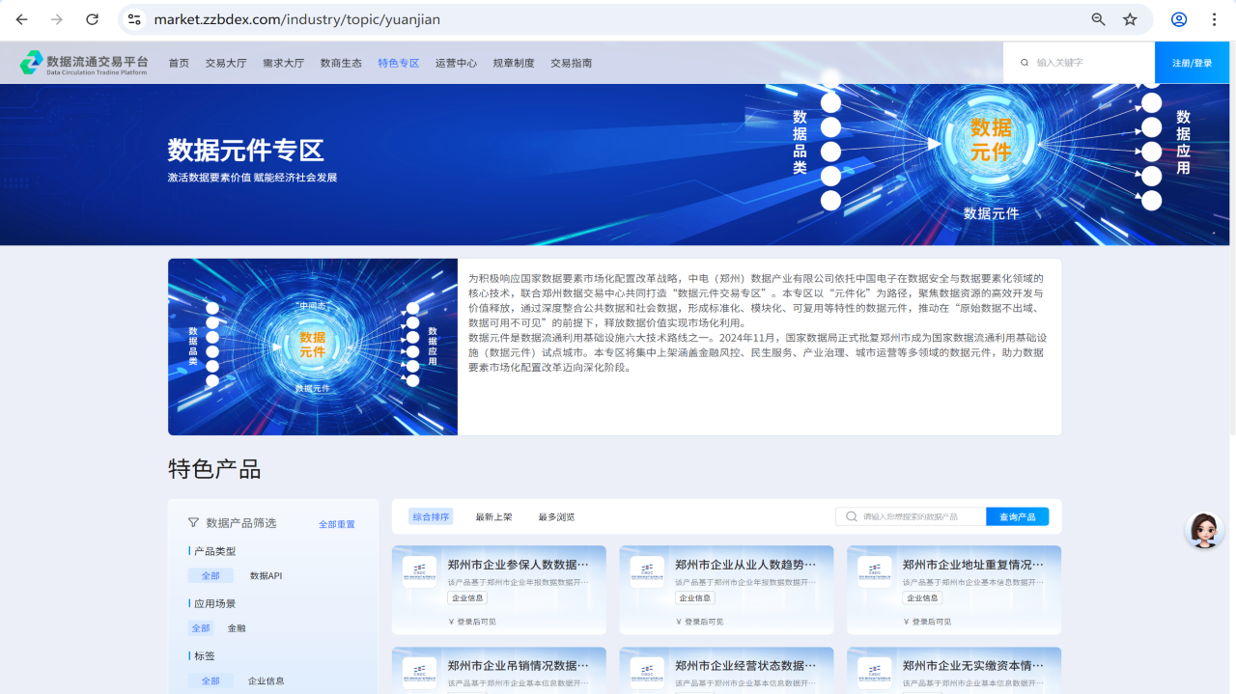Click the browser bookmark star icon

1130,18
